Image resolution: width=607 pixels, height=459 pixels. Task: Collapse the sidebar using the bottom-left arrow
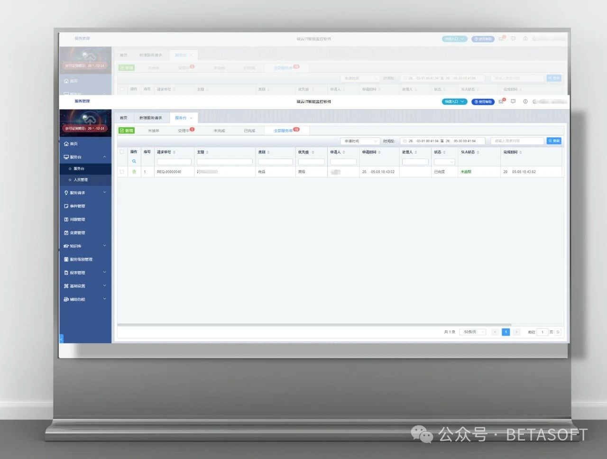coord(61,339)
